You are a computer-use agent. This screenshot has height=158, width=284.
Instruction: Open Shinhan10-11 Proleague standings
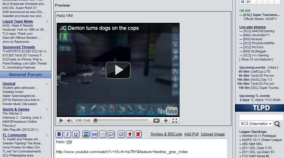(x=259, y=136)
